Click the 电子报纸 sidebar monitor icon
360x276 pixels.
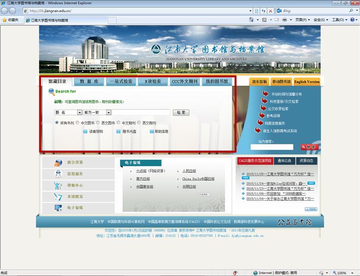[x=58, y=208]
